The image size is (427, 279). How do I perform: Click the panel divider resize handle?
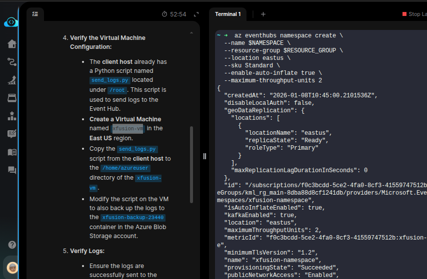(204, 156)
